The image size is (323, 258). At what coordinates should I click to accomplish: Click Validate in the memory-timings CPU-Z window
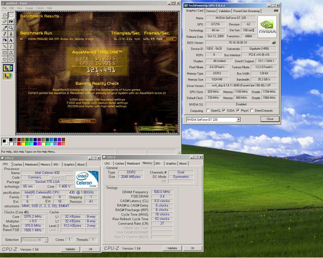172,248
